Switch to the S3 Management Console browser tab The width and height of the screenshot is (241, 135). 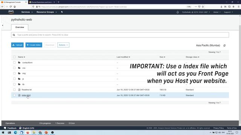[14, 2]
